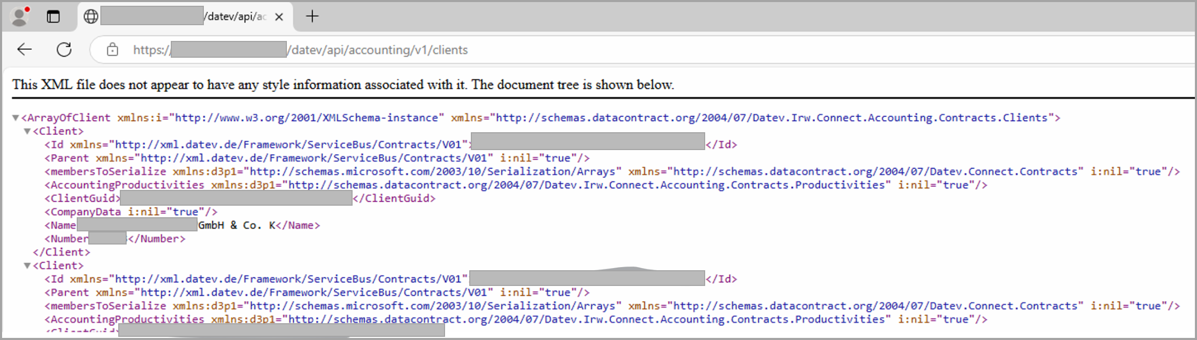This screenshot has height=340, width=1197.
Task: Collapse the ArrayOfClient root node
Action: click(16, 118)
